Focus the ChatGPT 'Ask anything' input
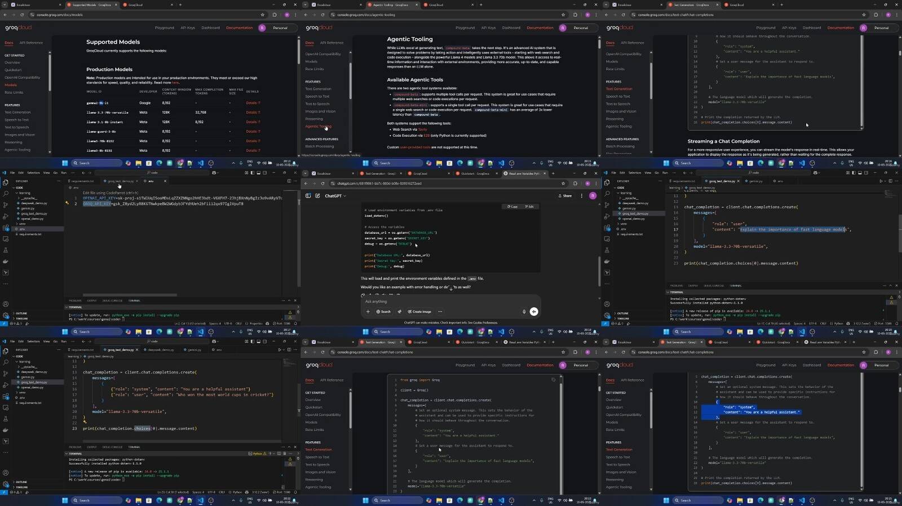902x506 pixels. click(451, 302)
